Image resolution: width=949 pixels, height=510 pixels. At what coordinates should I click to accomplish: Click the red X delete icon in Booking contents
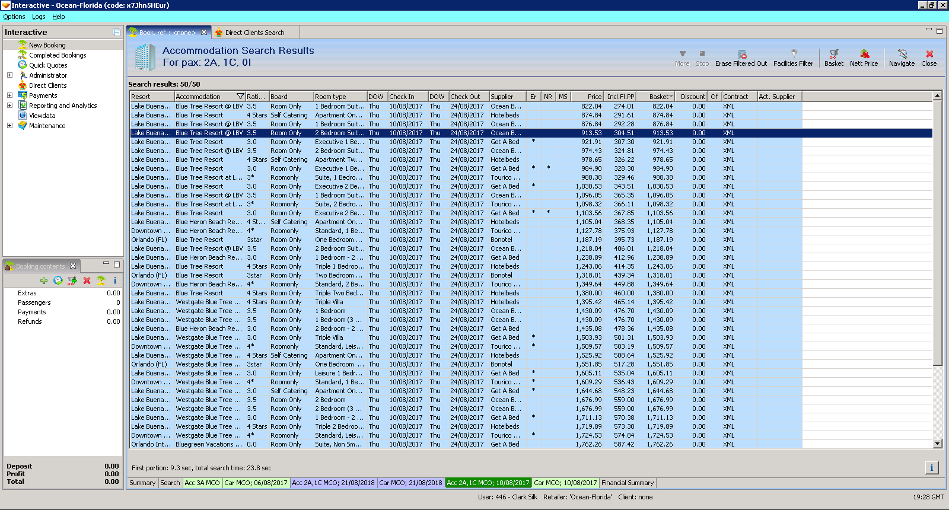[87, 280]
